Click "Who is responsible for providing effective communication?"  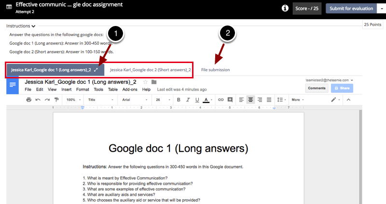[140, 184]
